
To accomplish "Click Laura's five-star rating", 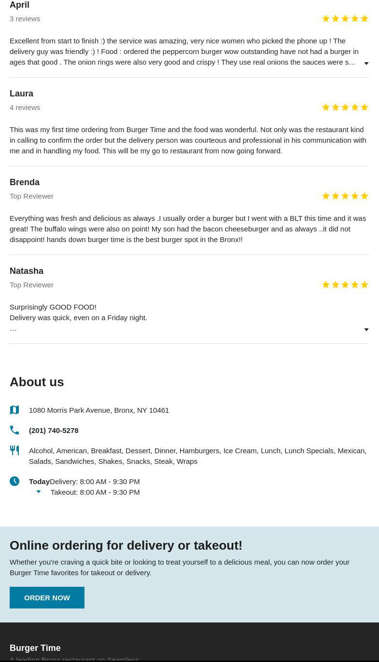I will click(345, 108).
